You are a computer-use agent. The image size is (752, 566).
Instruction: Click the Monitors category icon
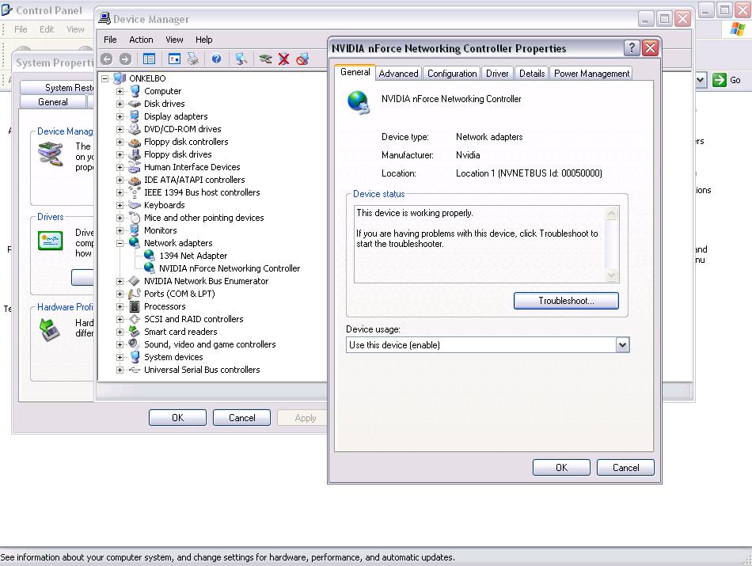(x=135, y=230)
